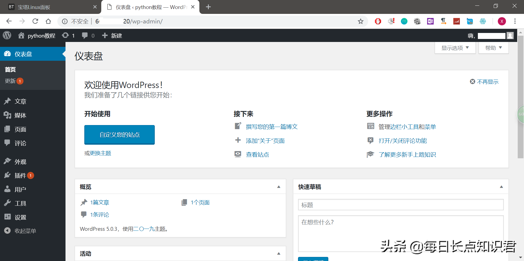Click the widgets icon beside 管理边栏小工具和菜单
This screenshot has height=261, width=524.
(371, 126)
